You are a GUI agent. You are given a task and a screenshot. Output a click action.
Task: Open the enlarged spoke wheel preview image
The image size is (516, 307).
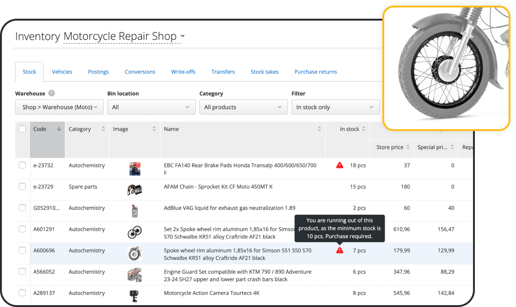[446, 68]
